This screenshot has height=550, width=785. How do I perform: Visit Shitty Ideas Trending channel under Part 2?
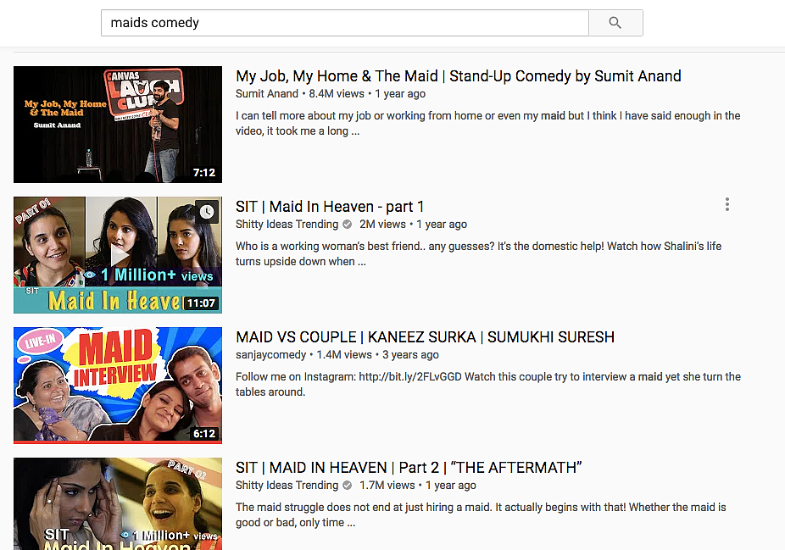287,486
